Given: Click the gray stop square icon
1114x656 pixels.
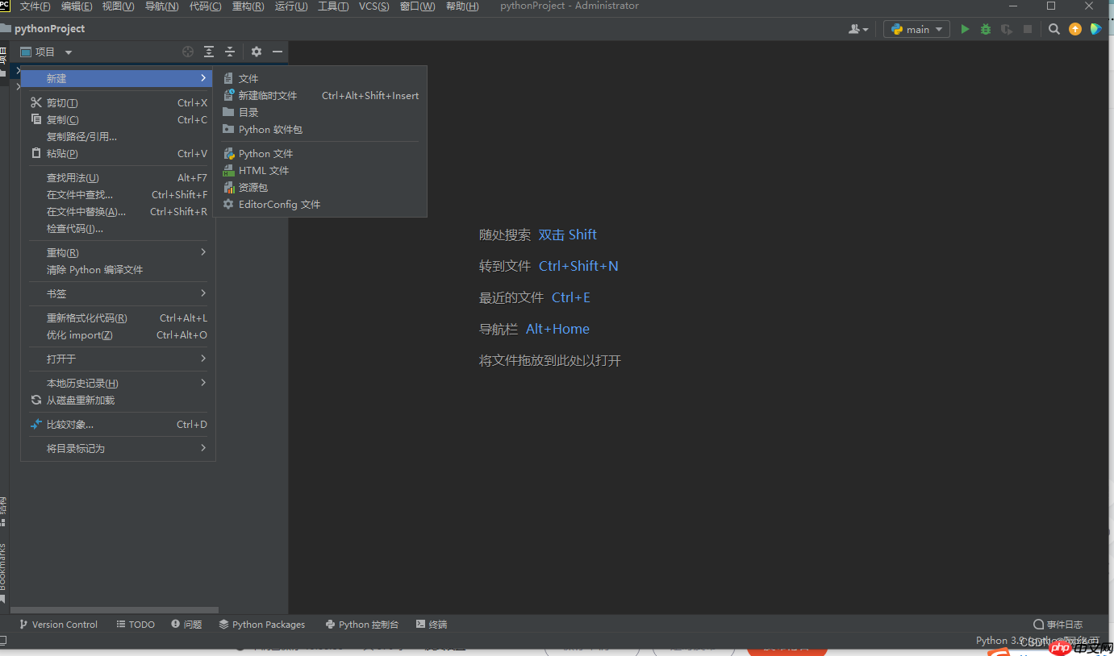Looking at the screenshot, I should coord(1028,29).
